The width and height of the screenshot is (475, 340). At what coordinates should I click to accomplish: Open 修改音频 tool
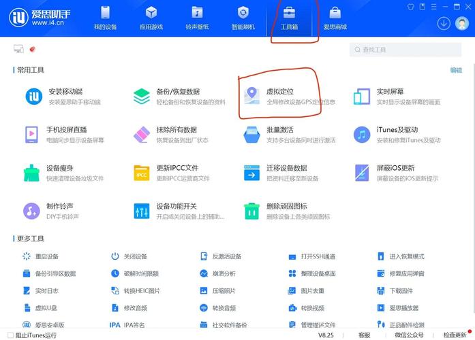pyautogui.click(x=129, y=308)
